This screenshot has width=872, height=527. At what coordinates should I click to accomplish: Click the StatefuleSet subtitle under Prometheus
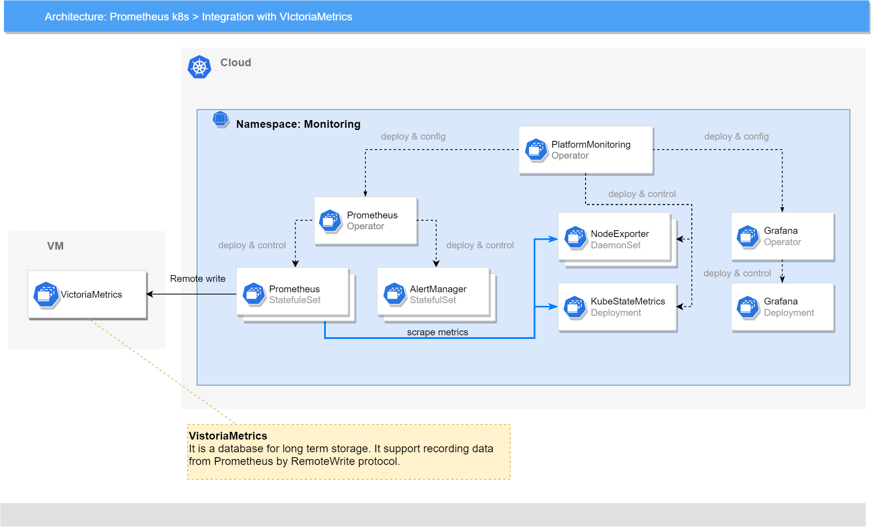(x=295, y=300)
